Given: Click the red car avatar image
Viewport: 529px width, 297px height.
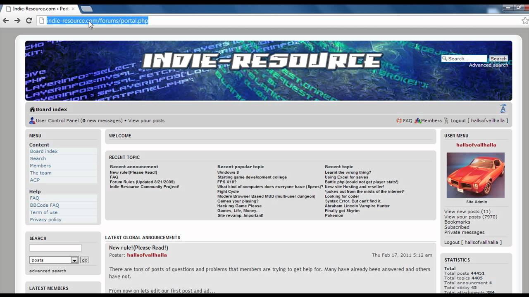Looking at the screenshot, I should (475, 175).
